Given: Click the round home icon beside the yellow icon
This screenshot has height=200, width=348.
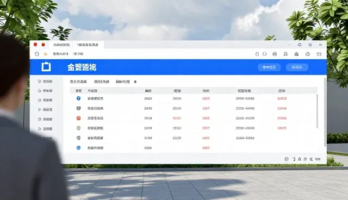Looking at the screenshot, I should pyautogui.click(x=37, y=54).
